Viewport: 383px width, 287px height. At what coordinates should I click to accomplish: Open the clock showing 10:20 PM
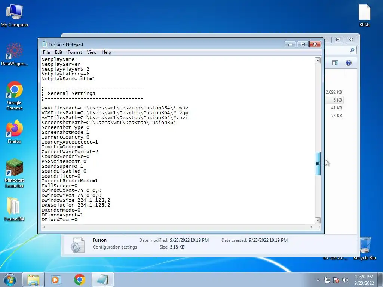click(364, 280)
